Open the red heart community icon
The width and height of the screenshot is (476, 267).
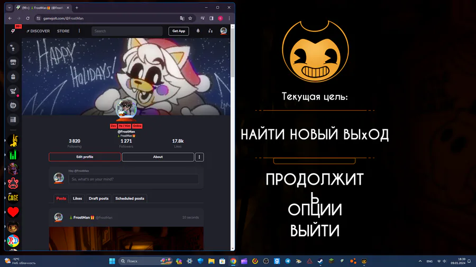click(13, 212)
